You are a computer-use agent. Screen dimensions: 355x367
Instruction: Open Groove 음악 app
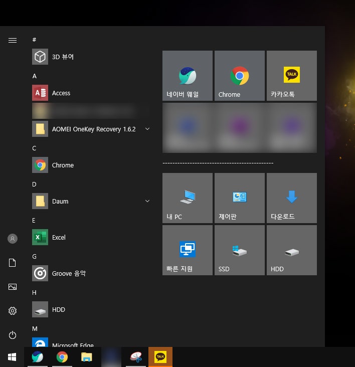point(91,273)
